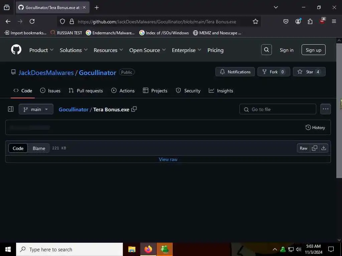Click the uBlock Origin extension icon
The width and height of the screenshot is (342, 256).
[322, 21]
